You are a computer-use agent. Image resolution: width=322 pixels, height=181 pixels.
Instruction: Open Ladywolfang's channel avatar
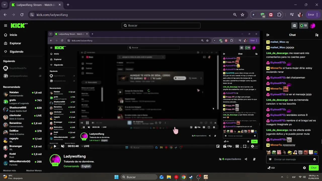coord(55,160)
